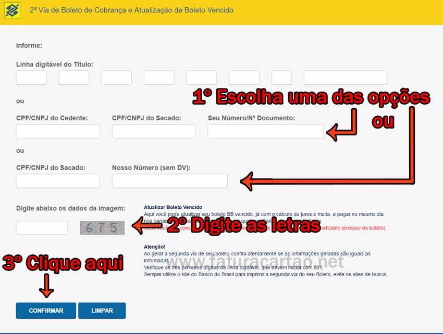
Task: Select the CPF/CNPJ do Sacado field beside Cedente
Action: 153,131
